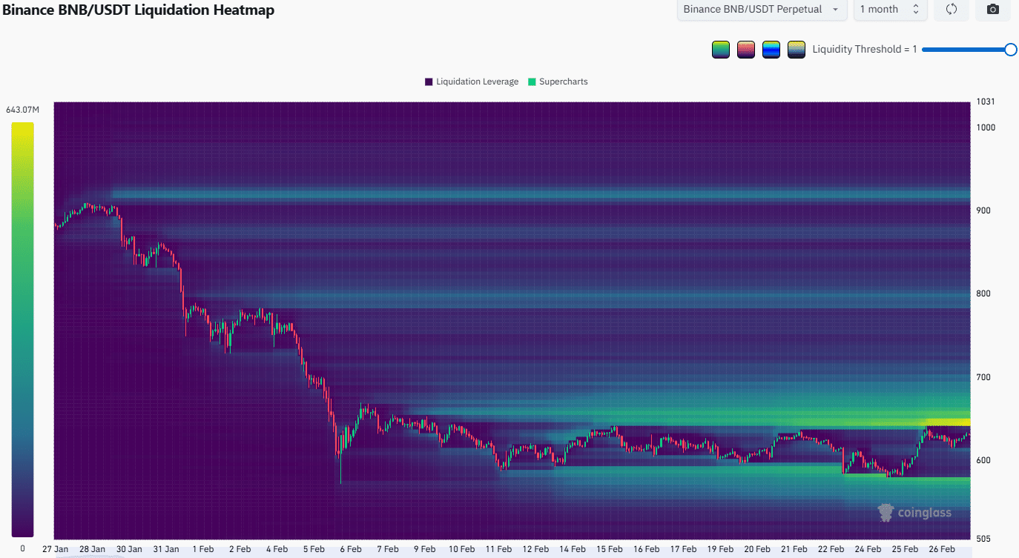The image size is (1019, 558).
Task: Click the 15 Feb date axis label
Action: pos(609,549)
